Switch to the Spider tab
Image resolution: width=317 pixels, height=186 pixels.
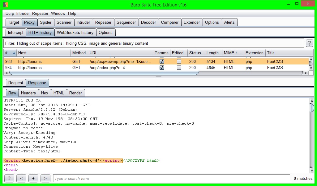[46, 22]
